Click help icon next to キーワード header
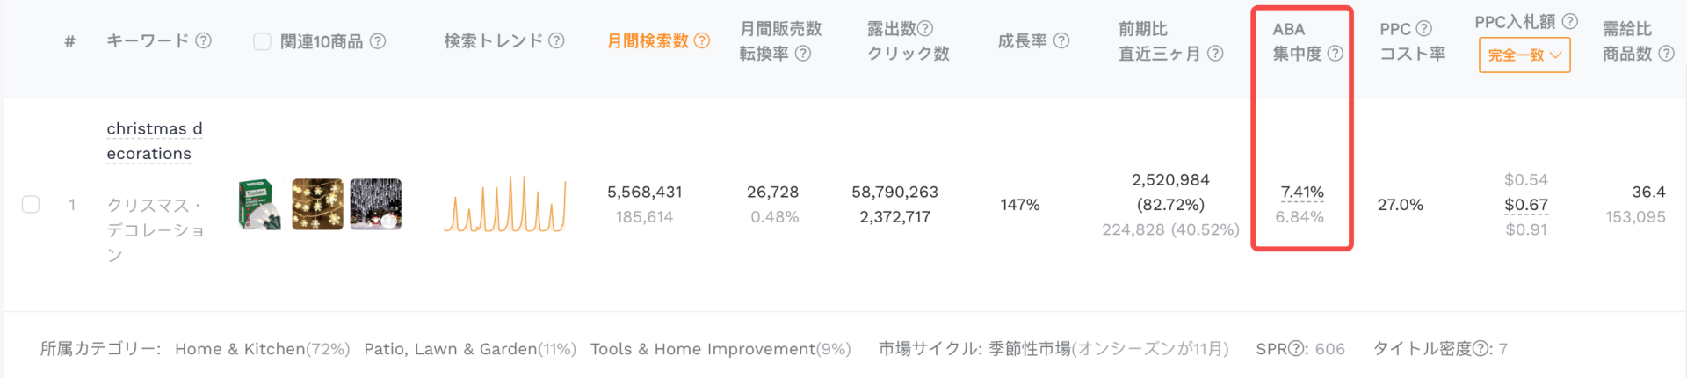Image resolution: width=1687 pixels, height=378 pixels. [203, 40]
